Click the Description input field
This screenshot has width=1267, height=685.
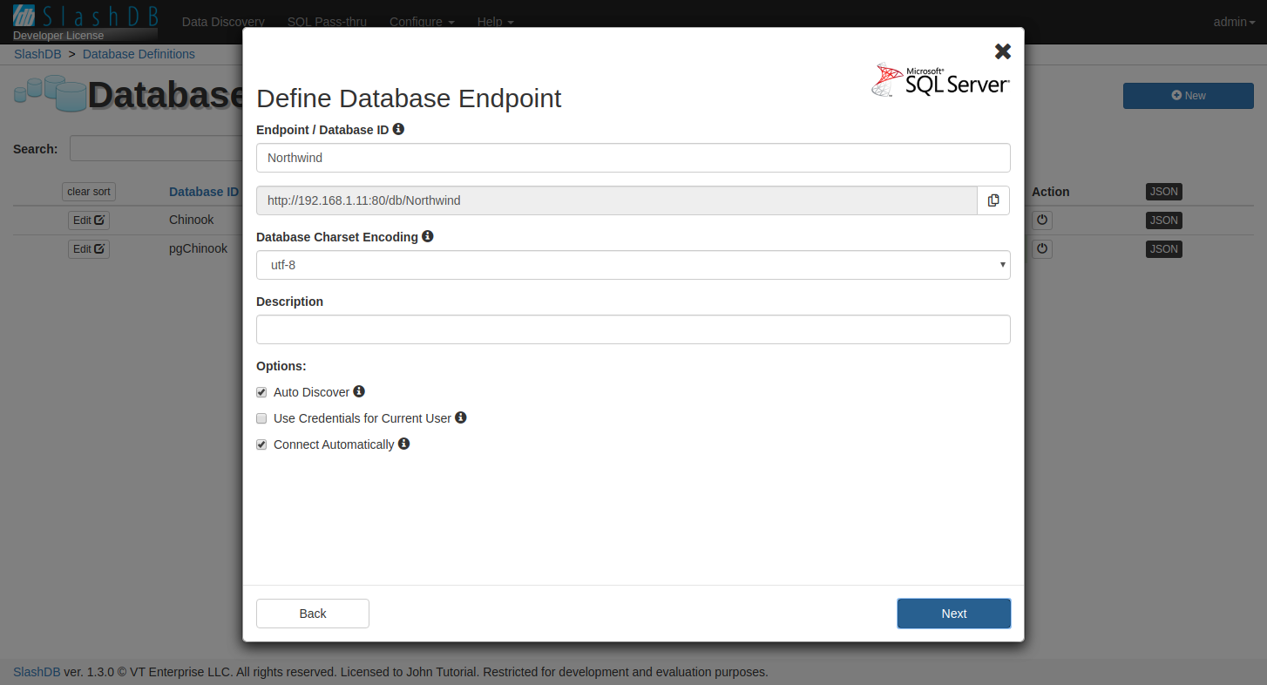[633, 329]
